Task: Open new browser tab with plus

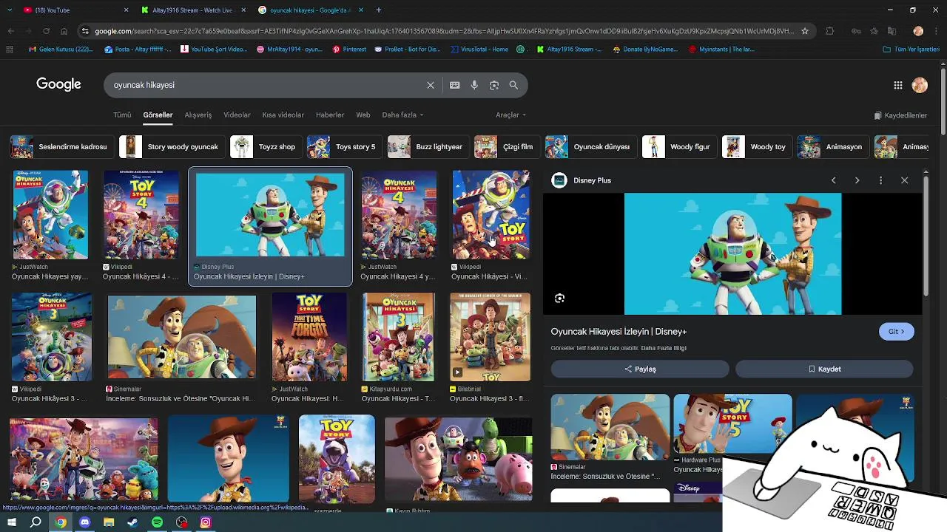Action: click(x=379, y=10)
